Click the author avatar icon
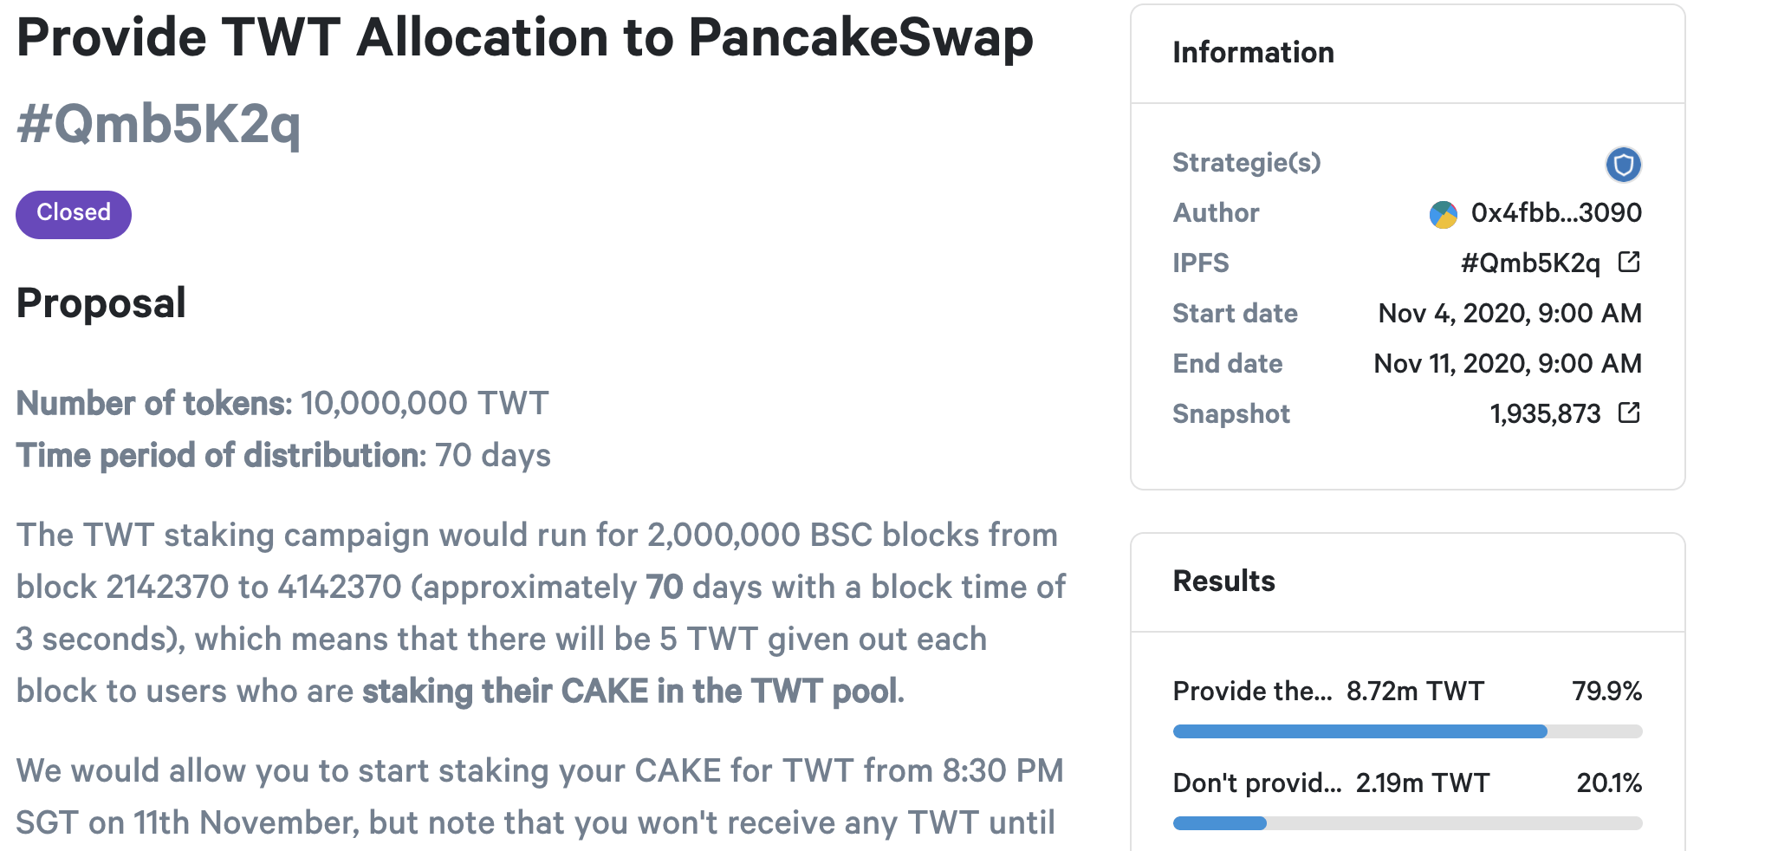Viewport: 1778px width, 851px height. pyautogui.click(x=1443, y=214)
